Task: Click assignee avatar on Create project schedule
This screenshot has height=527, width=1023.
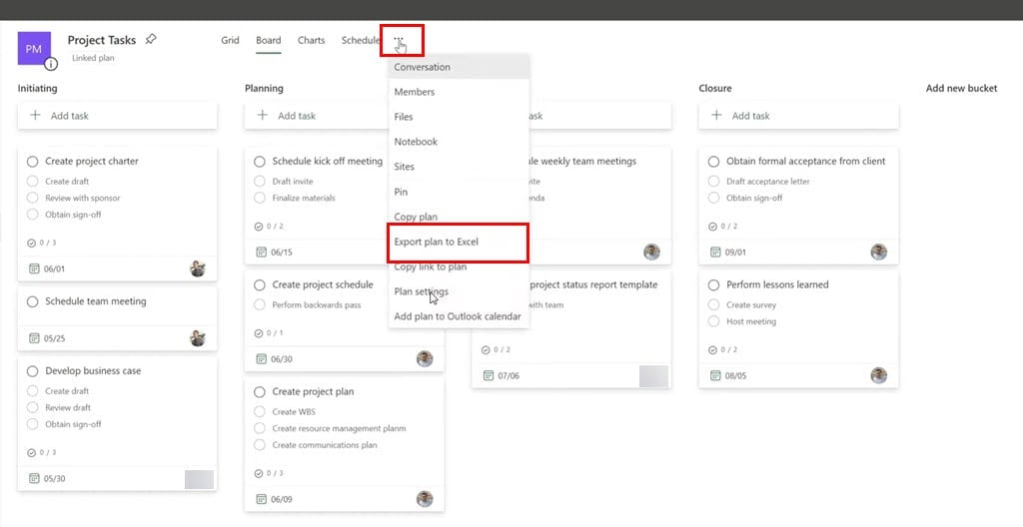Action: point(425,358)
